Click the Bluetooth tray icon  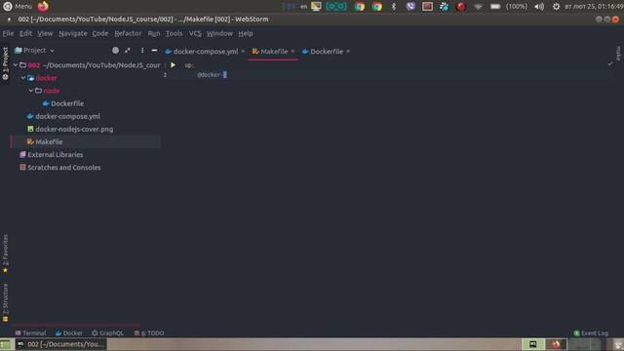[x=394, y=7]
